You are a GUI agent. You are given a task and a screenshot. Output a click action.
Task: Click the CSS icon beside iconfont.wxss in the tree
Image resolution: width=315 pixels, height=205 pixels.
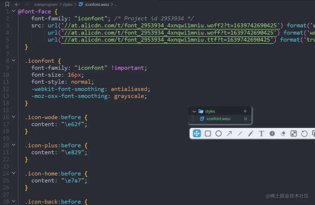click(202, 119)
